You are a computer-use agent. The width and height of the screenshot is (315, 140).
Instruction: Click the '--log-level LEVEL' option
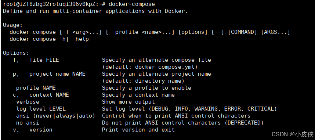coord(38,109)
